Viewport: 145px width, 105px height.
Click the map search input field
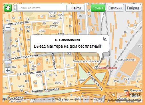click(42, 8)
